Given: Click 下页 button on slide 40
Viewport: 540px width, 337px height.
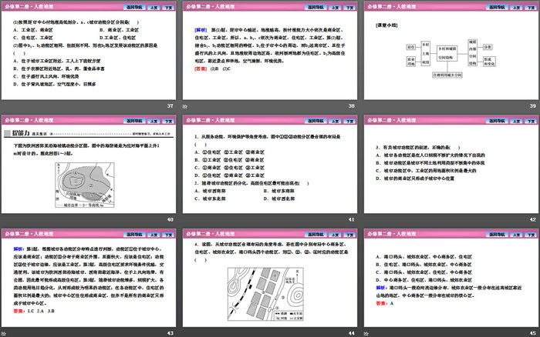Looking at the screenshot, I should pyautogui.click(x=168, y=121).
